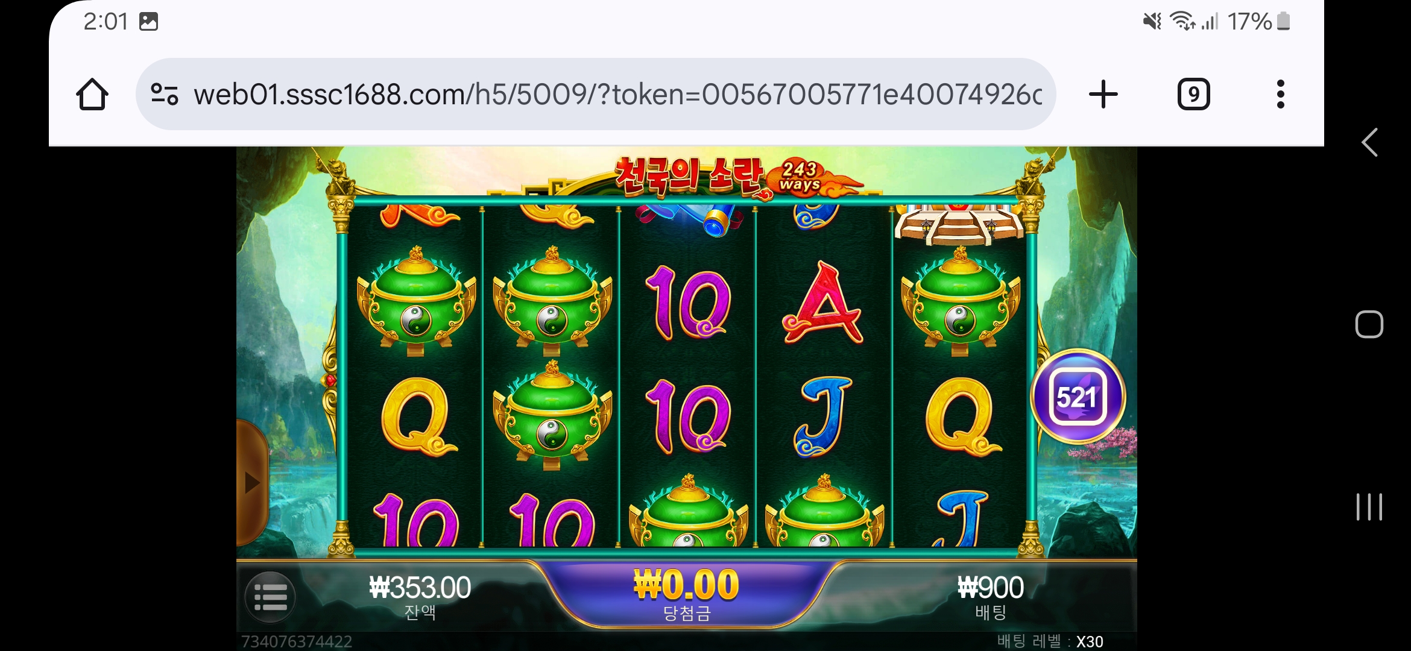The width and height of the screenshot is (1411, 651).
Task: Tap the ₩353.00 balance display
Action: (420, 588)
